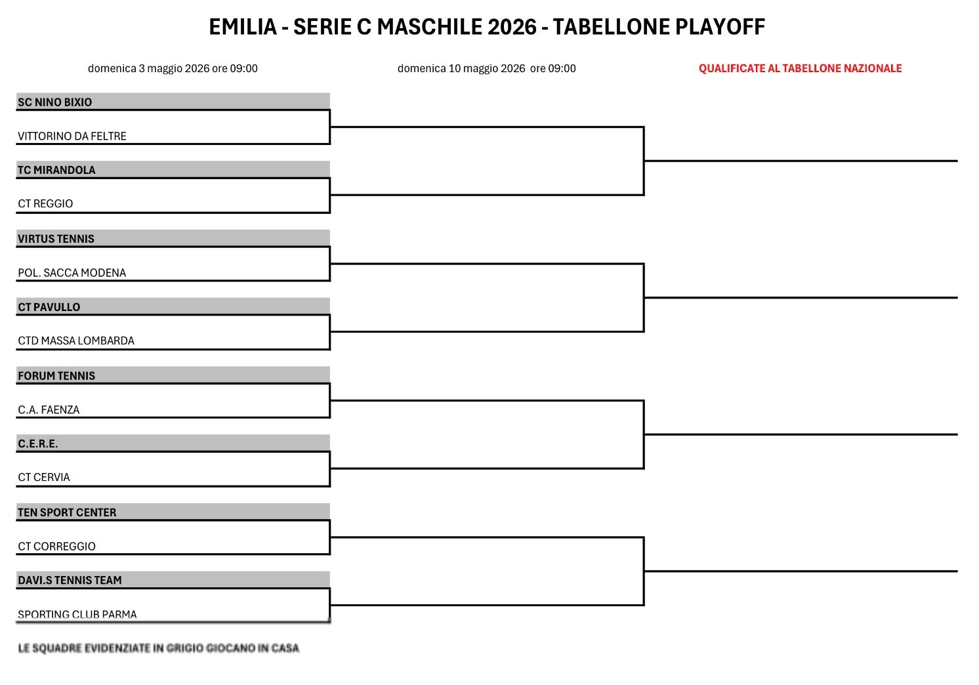Select the C.A. FAENZA team entry
Screen dimensions: 979x685
click(x=49, y=410)
